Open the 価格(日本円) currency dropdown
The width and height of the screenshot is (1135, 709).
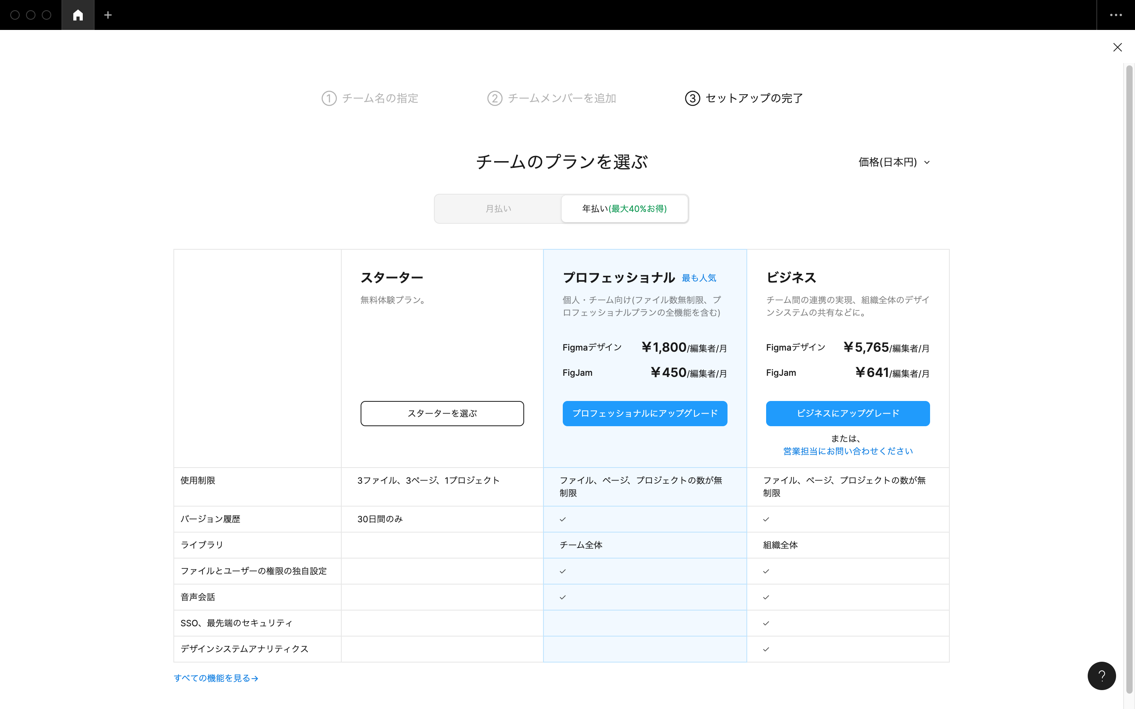tap(894, 162)
